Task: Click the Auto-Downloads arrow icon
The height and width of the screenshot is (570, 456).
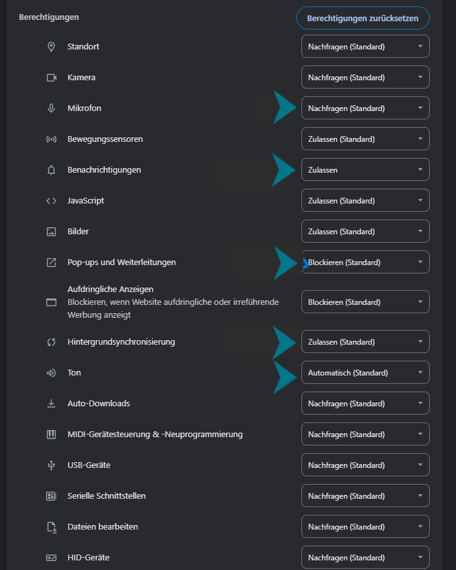Action: click(x=51, y=403)
